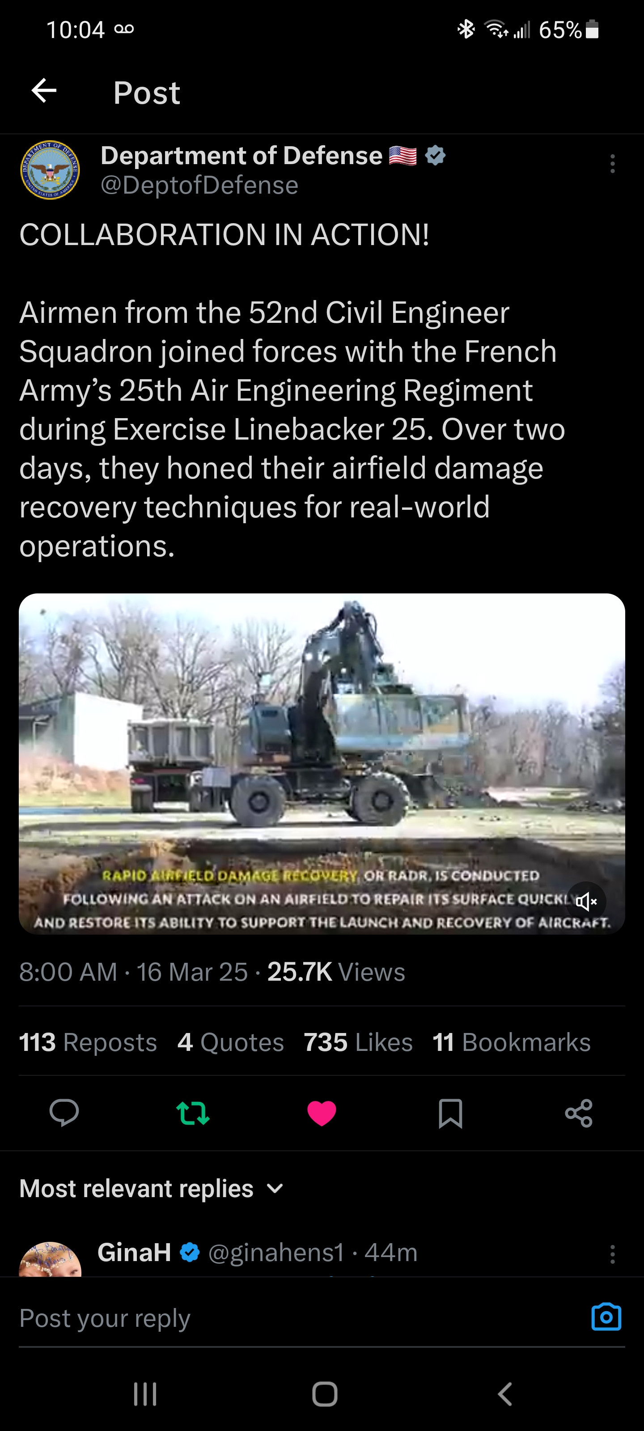This screenshot has width=644, height=1431.
Task: View the 4 Quotes list
Action: click(231, 1042)
